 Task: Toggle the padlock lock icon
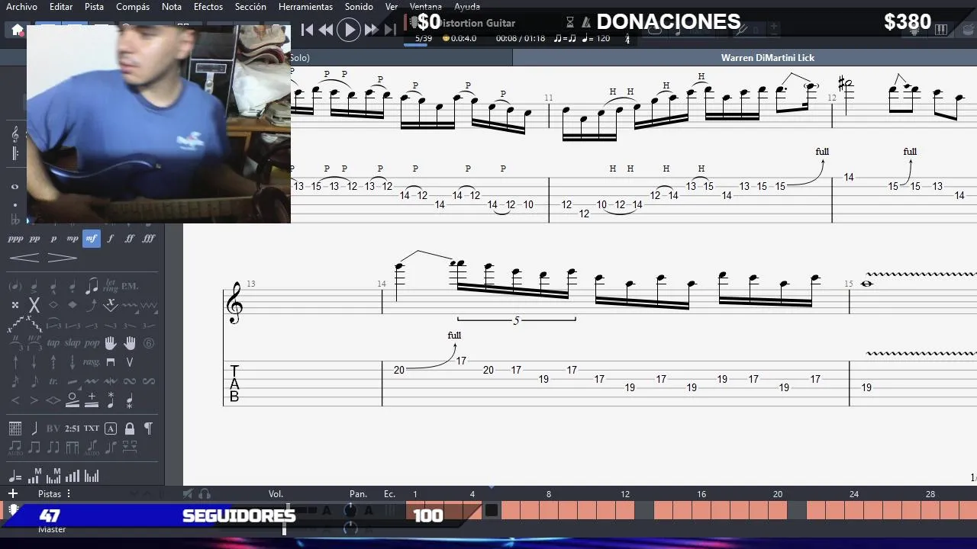pos(130,429)
